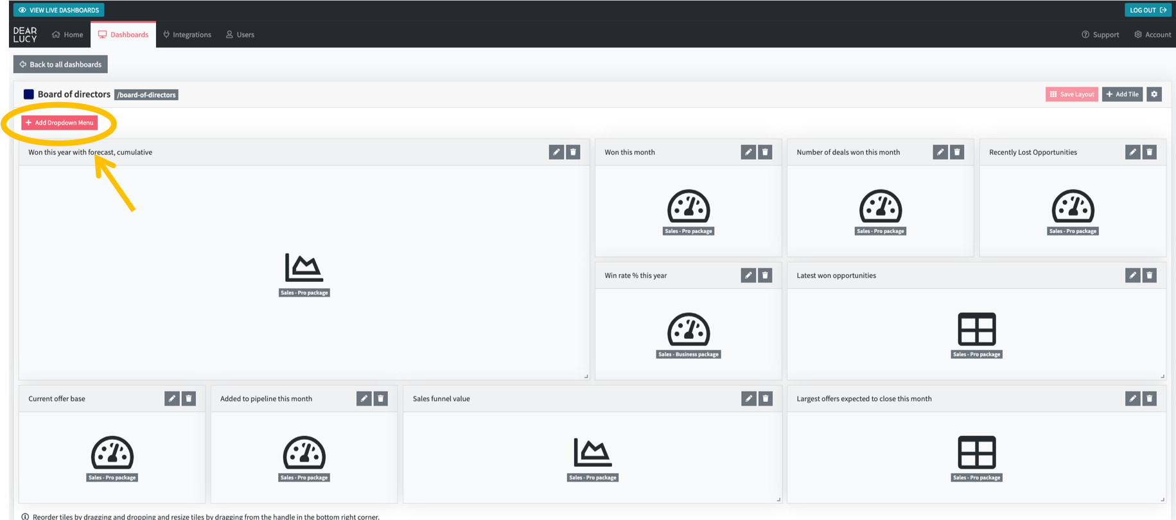
Task: Click area chart icon in 'Sales funnel value' tile
Action: point(593,452)
